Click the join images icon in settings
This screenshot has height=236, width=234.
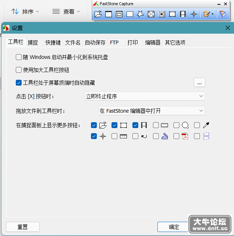tap(206, 136)
